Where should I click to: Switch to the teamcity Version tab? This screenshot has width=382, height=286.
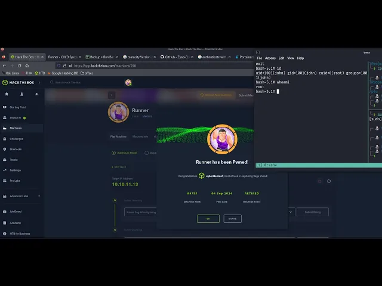point(138,57)
